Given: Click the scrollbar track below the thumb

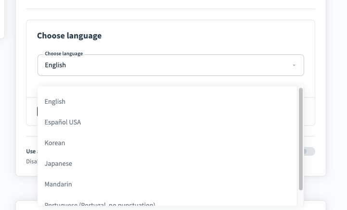Looking at the screenshot, I should coord(301,198).
